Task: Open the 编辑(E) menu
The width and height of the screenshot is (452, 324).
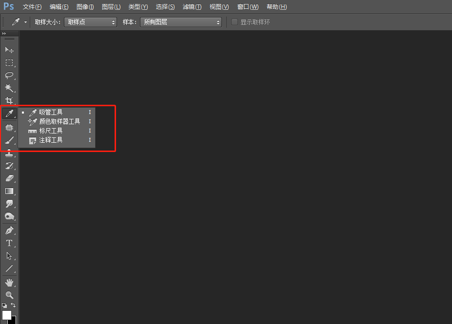Action: (59, 7)
